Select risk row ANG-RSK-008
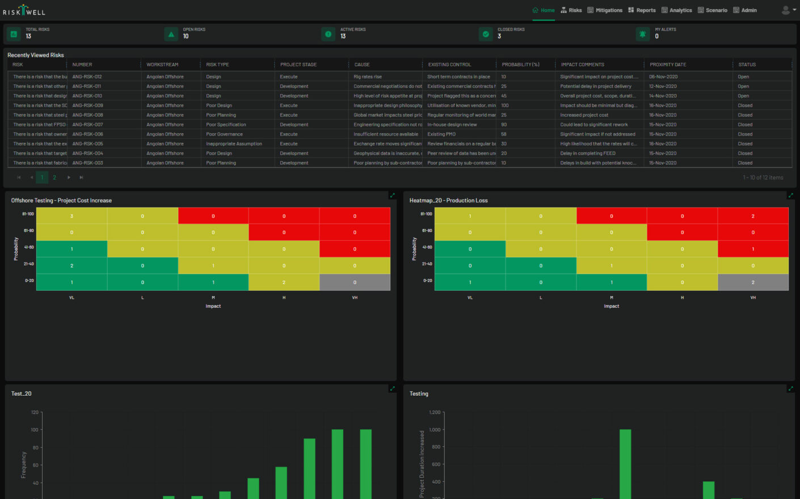Image resolution: width=800 pixels, height=499 pixels. pyautogui.click(x=399, y=115)
